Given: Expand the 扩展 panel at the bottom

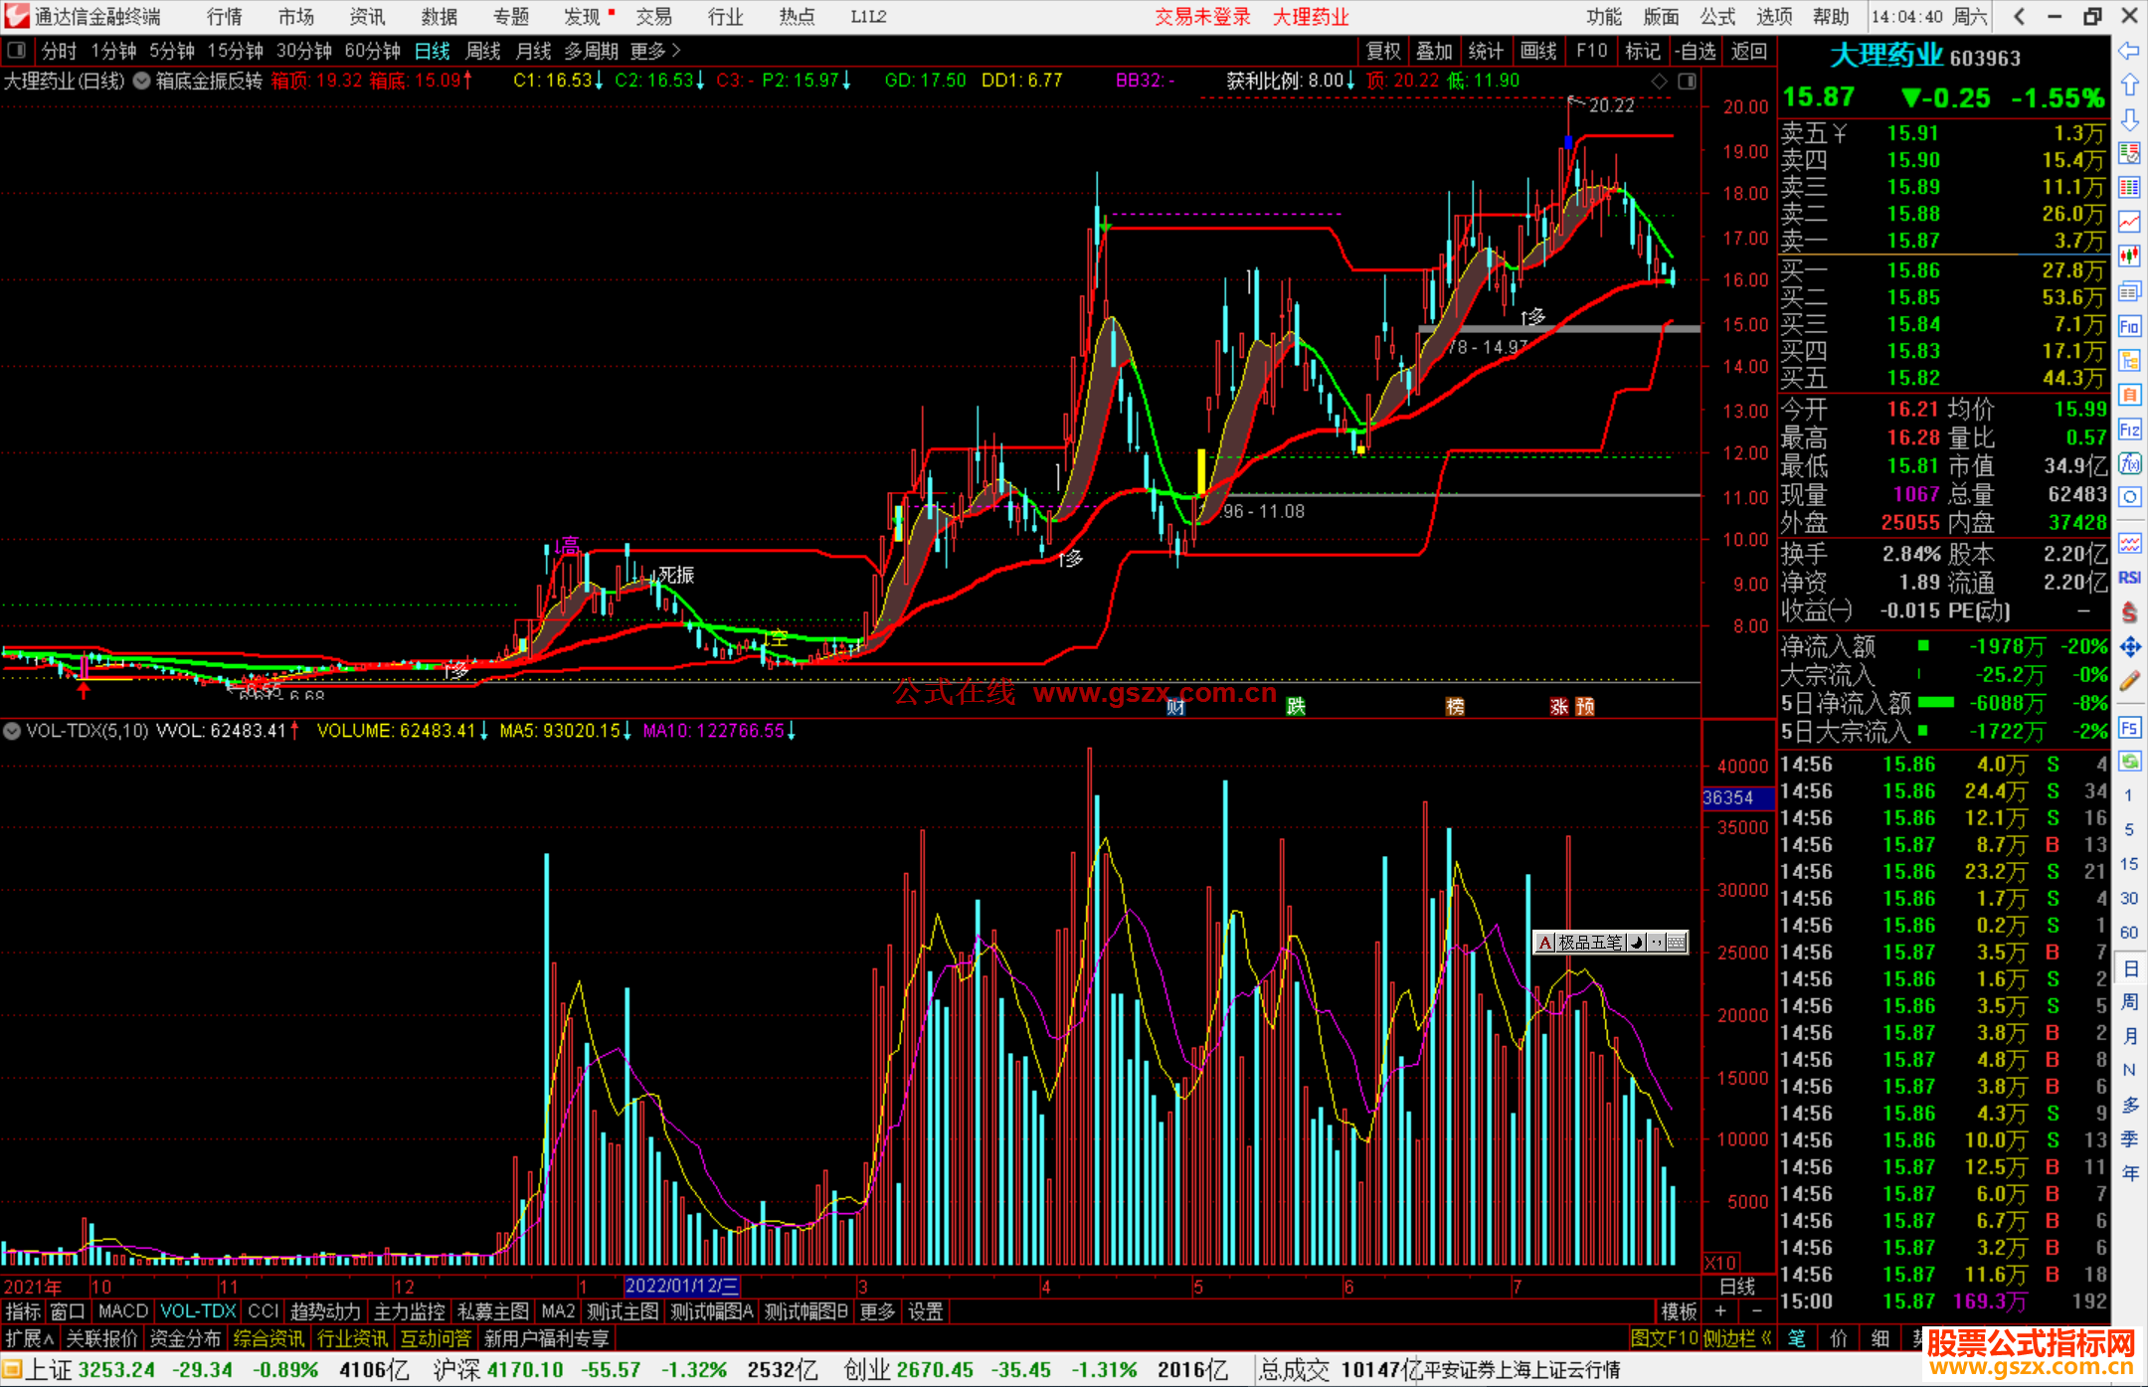Looking at the screenshot, I should coord(30,1338).
